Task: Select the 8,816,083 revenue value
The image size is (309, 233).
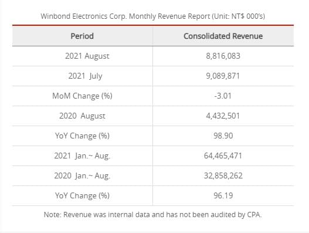Action: coord(223,56)
